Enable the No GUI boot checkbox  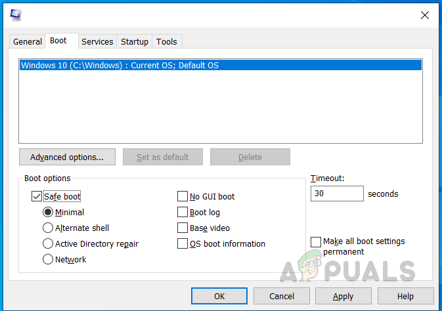[183, 196]
